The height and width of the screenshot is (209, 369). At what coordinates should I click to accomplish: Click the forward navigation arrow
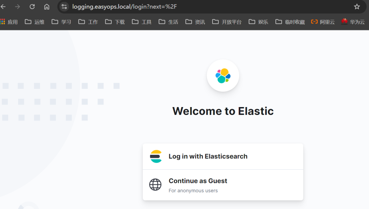pos(17,6)
